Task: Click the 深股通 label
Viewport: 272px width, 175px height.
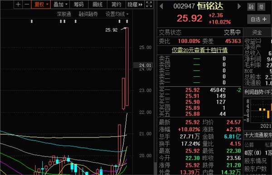Action: 64,14
